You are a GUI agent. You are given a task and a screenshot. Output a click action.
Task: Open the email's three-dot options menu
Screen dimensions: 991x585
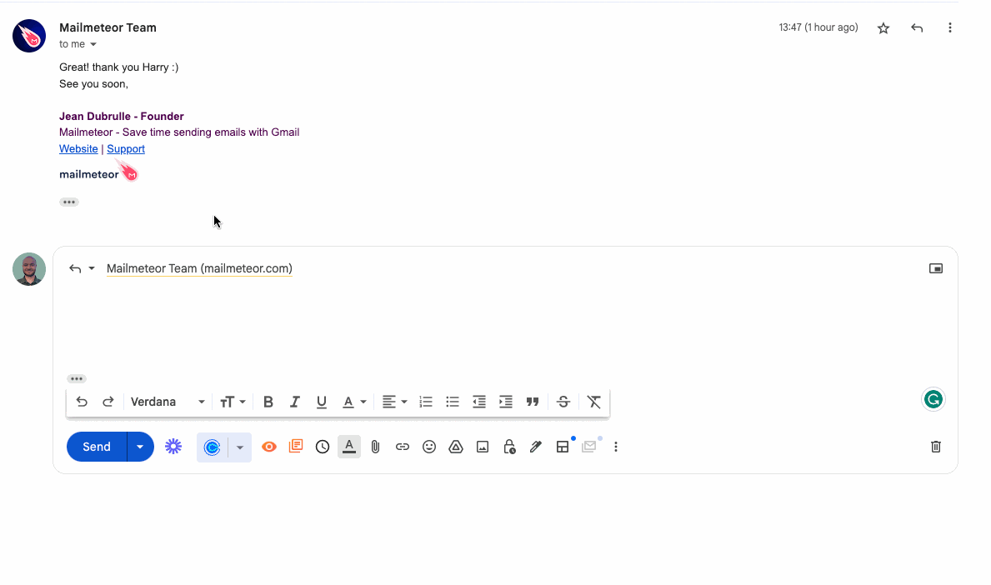[949, 27]
